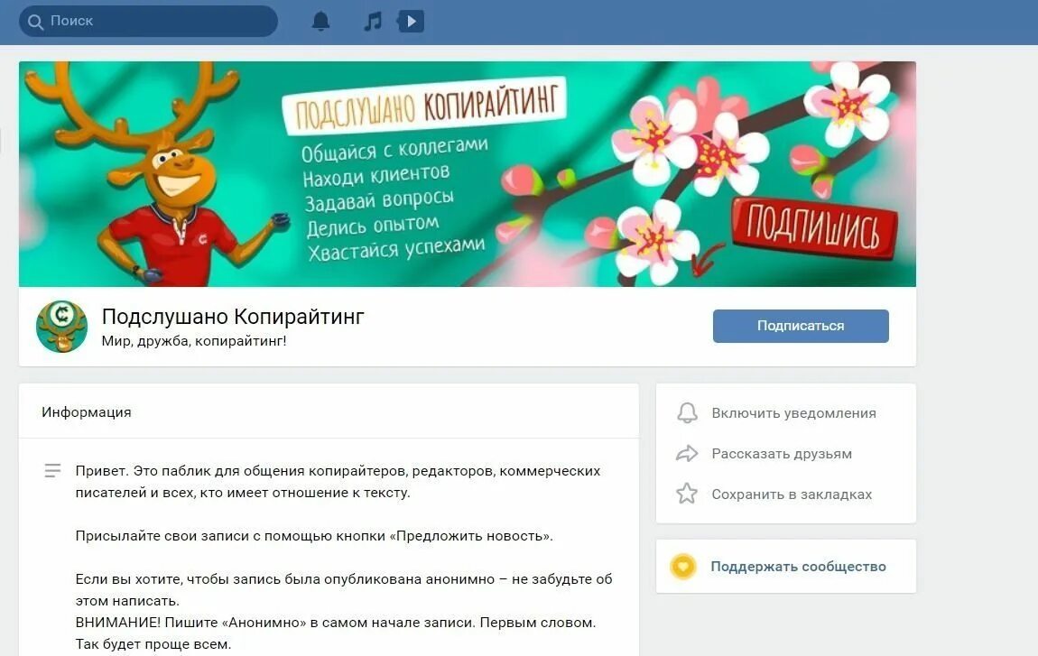This screenshot has width=1038, height=656.
Task: Open the cover banner image with deer
Action: [x=468, y=174]
